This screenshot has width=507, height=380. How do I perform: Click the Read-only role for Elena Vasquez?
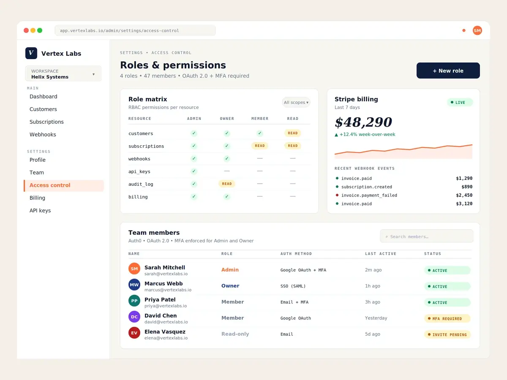(235, 334)
